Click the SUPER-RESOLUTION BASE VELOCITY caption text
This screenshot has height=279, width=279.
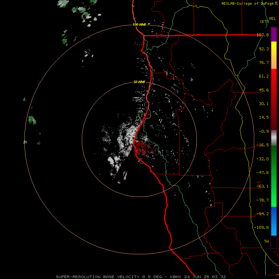tap(98, 277)
